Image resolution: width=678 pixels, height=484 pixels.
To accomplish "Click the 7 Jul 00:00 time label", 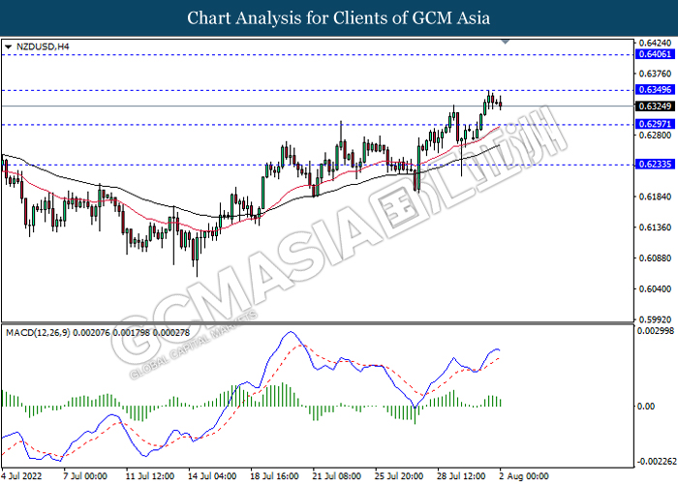I will click(85, 476).
